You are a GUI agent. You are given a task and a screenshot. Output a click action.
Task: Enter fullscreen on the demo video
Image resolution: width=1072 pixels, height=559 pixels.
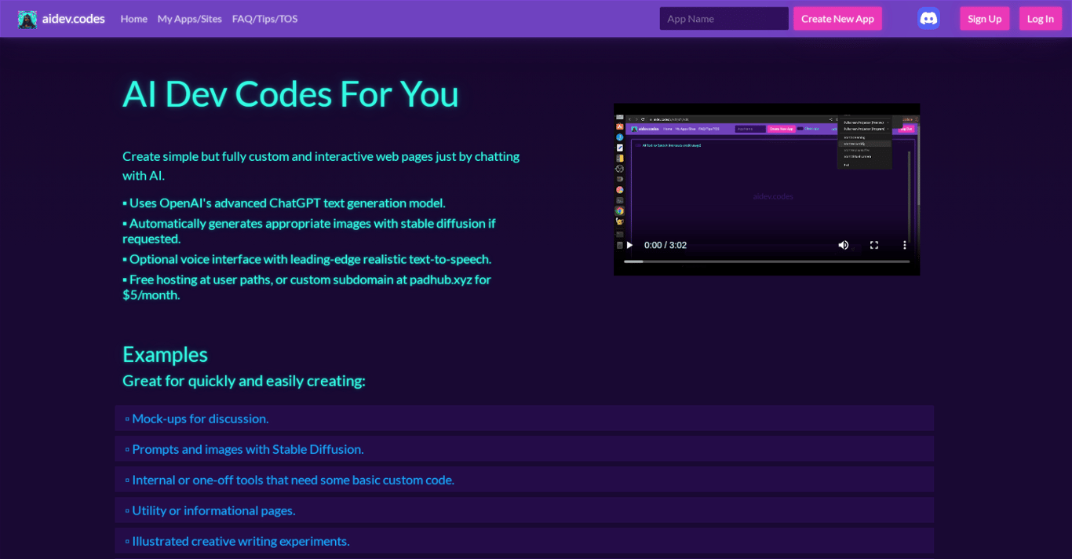tap(874, 245)
